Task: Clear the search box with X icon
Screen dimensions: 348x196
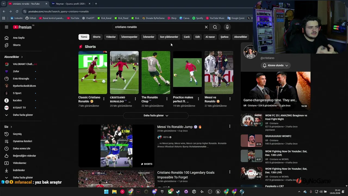Action: click(x=206, y=27)
